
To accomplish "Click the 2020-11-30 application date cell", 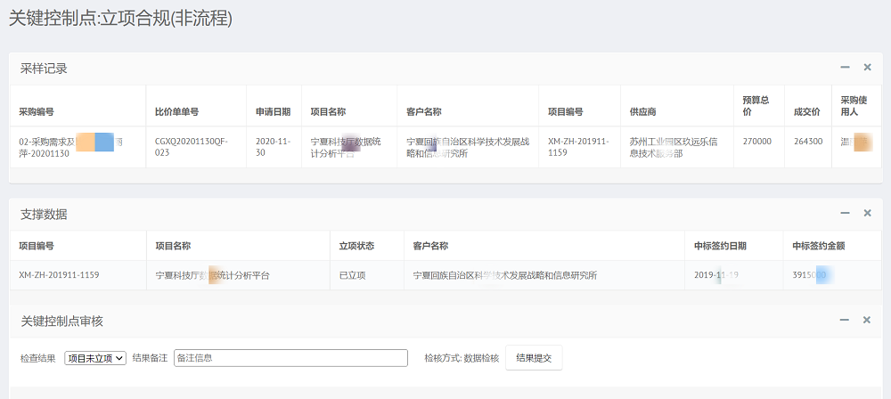I will tap(273, 147).
